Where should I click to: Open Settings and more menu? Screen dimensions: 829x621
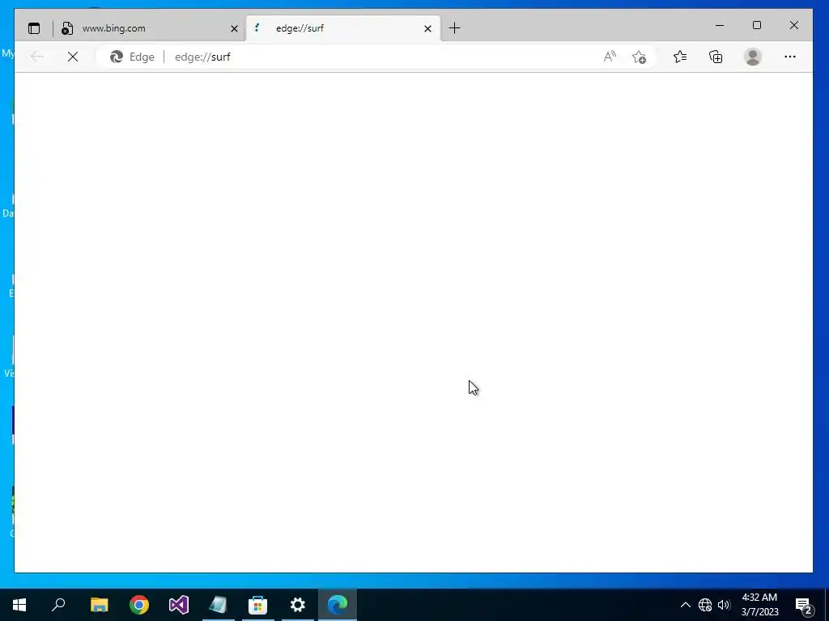790,57
